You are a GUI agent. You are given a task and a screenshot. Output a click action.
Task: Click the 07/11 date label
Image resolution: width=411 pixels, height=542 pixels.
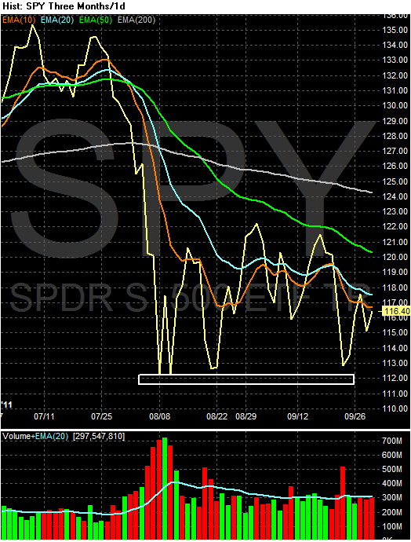coord(44,416)
